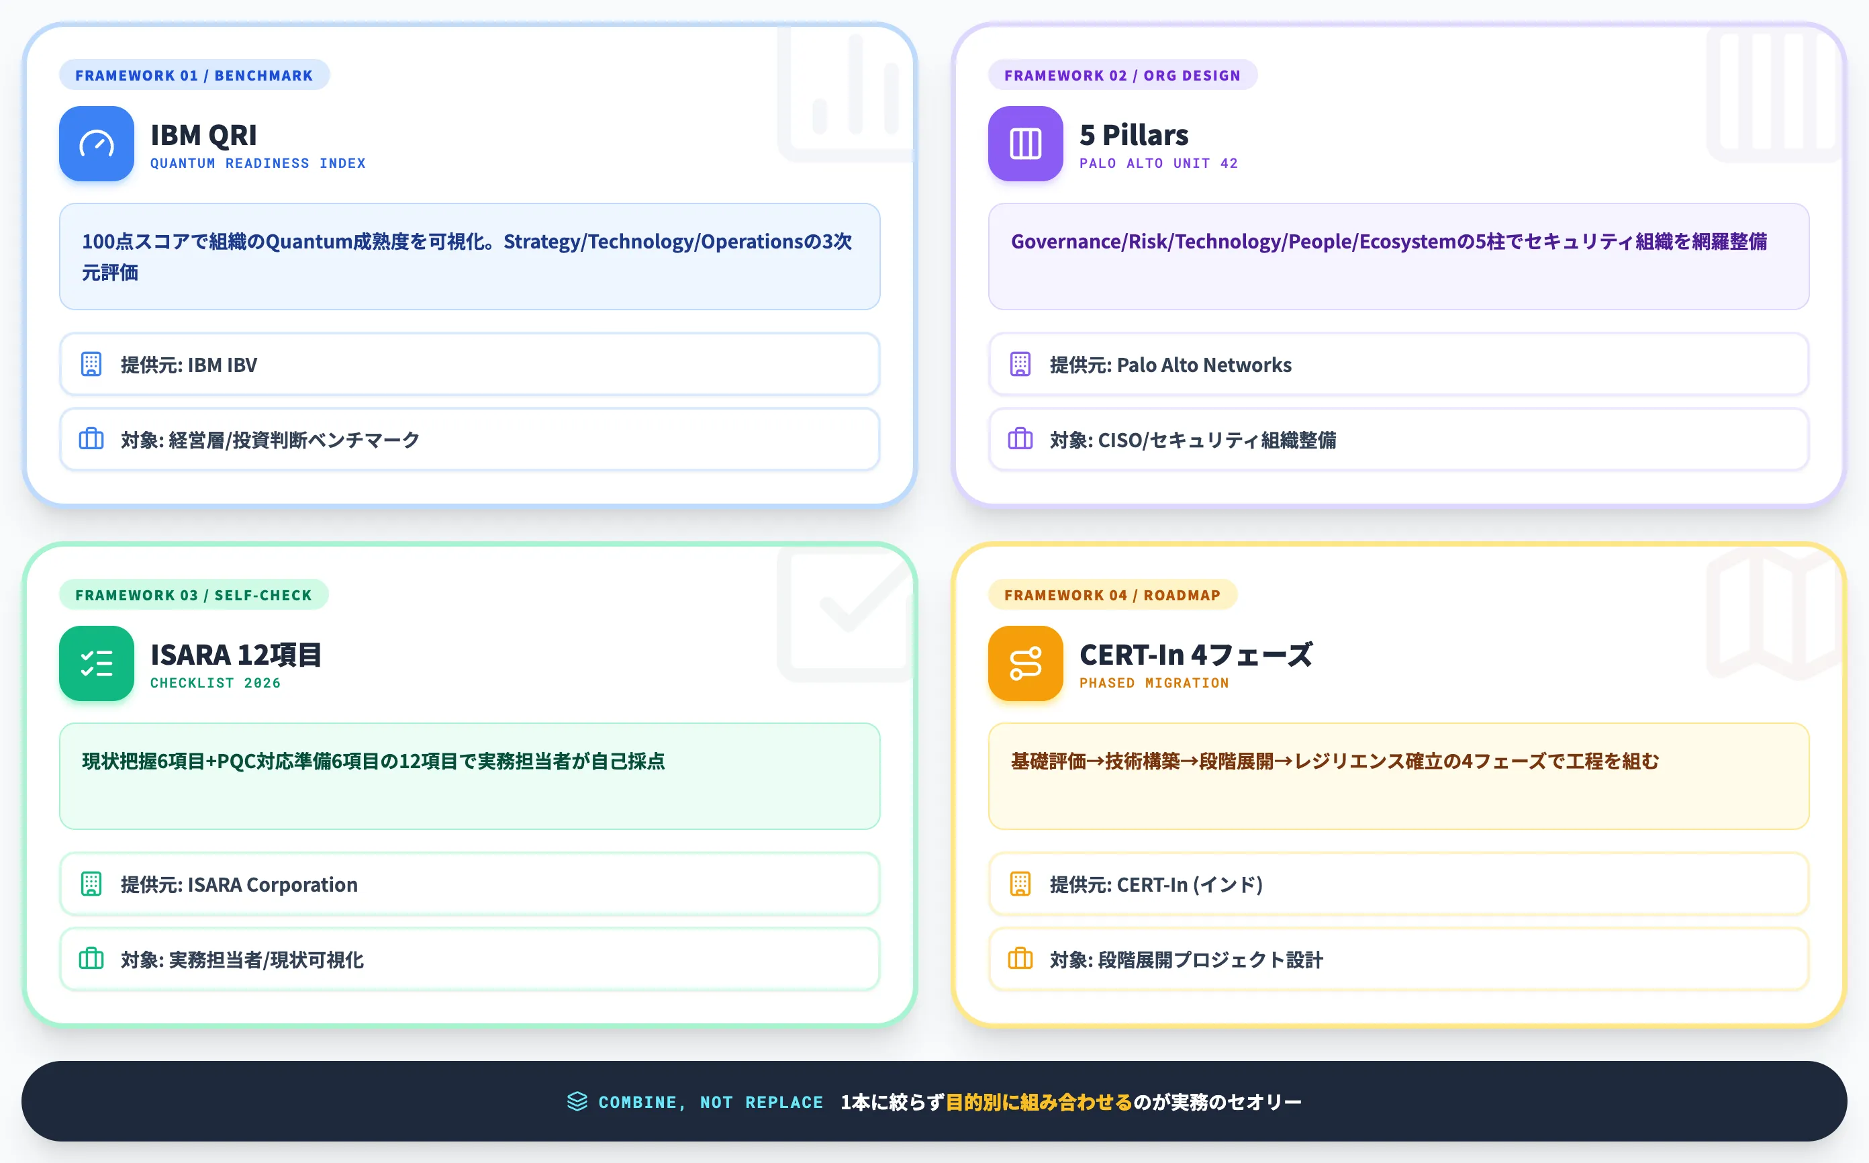The image size is (1869, 1163).
Task: Click the briefcase icon beside 実務担当者/現状可視化
Action: [x=91, y=959]
